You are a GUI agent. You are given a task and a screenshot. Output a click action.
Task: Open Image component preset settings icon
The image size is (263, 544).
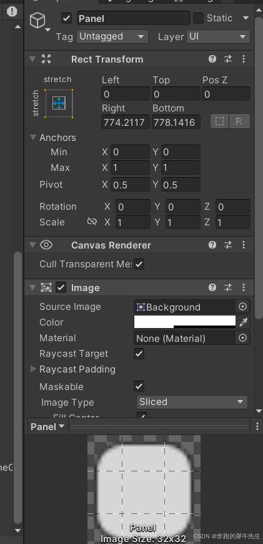[227, 287]
